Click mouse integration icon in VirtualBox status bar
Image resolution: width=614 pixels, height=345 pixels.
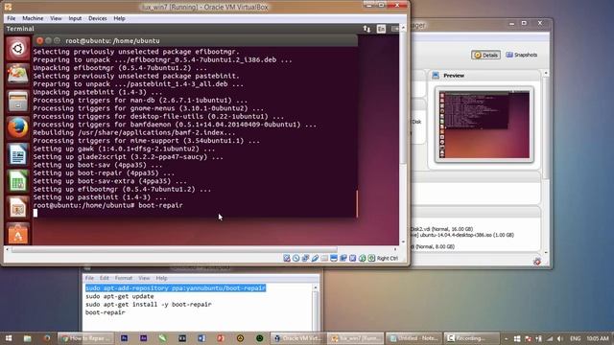pyautogui.click(x=363, y=258)
